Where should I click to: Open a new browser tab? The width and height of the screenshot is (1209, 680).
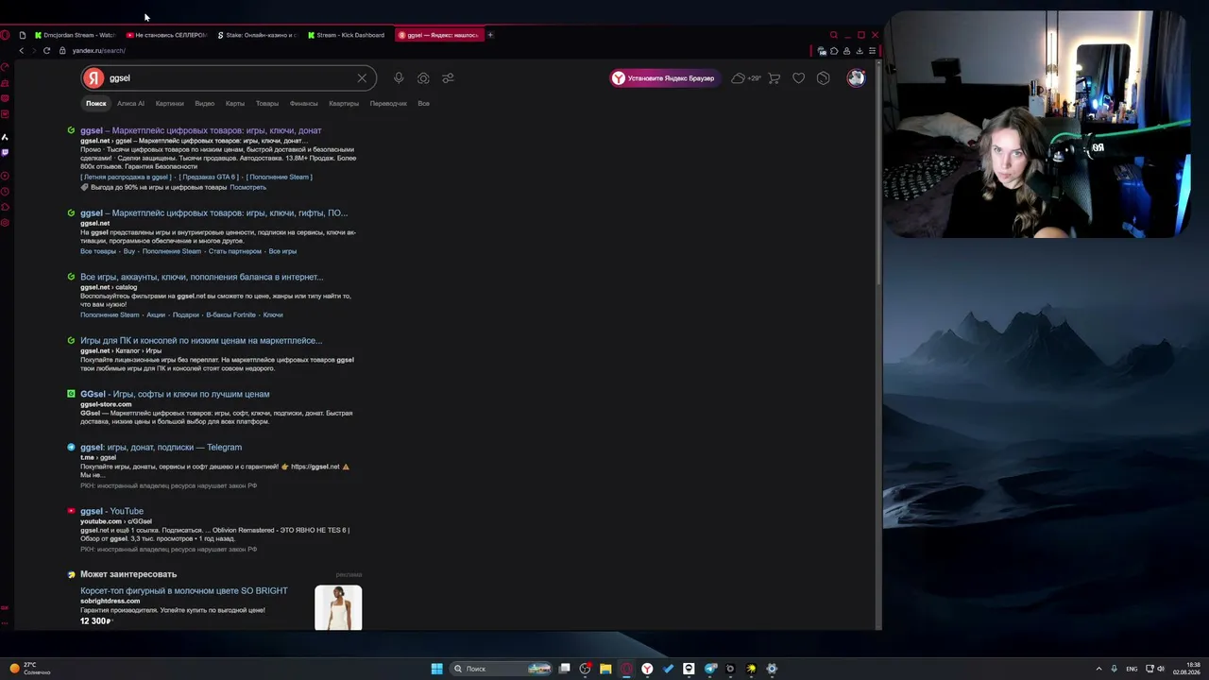[x=490, y=35]
